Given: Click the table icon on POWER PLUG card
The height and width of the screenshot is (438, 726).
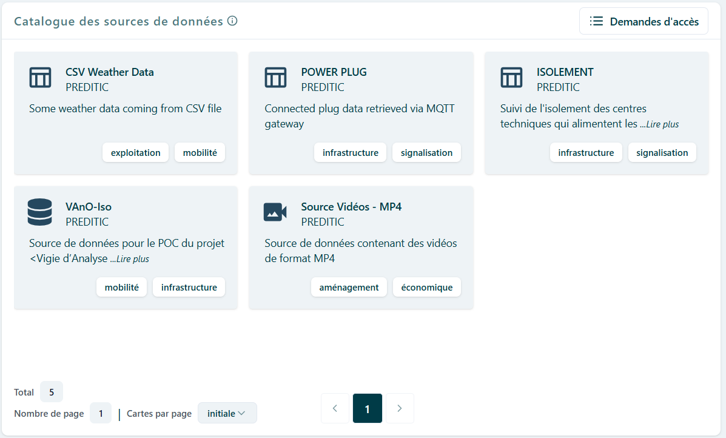Looking at the screenshot, I should point(275,77).
